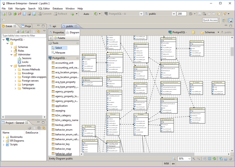Click the Reconnect database toolbar icon
235x167 pixels.
pyautogui.click(x=15, y=14)
